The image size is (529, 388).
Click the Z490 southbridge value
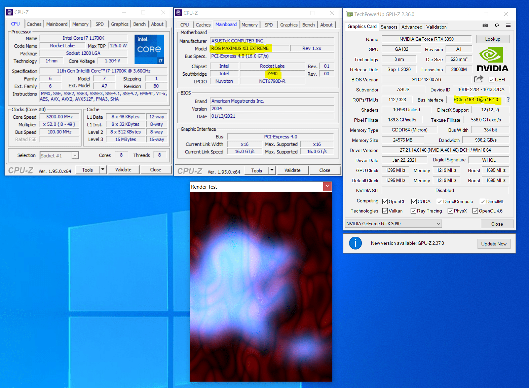[272, 74]
